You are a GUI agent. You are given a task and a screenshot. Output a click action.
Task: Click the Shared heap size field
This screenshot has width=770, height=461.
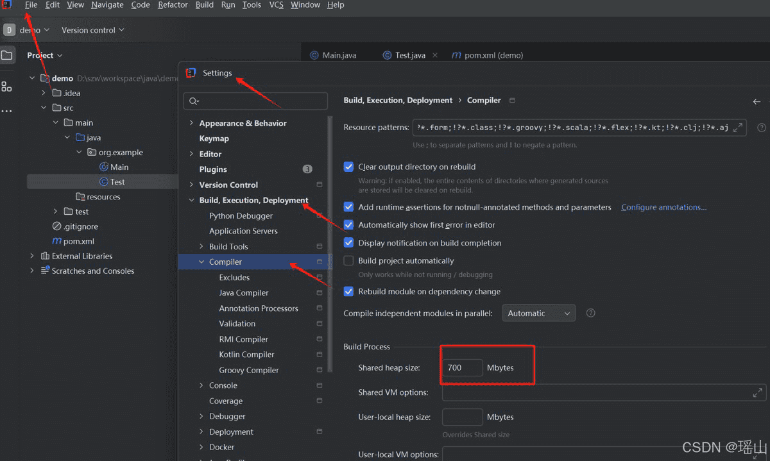click(x=462, y=367)
